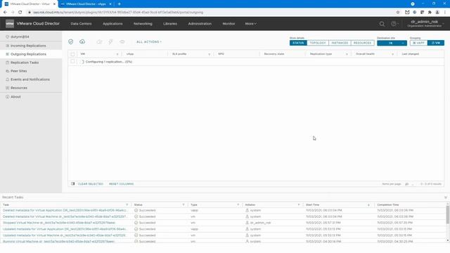Image resolution: width=450 pixels, height=253 pixels.
Task: Click the Initiator column filter icon
Action: click(x=299, y=205)
